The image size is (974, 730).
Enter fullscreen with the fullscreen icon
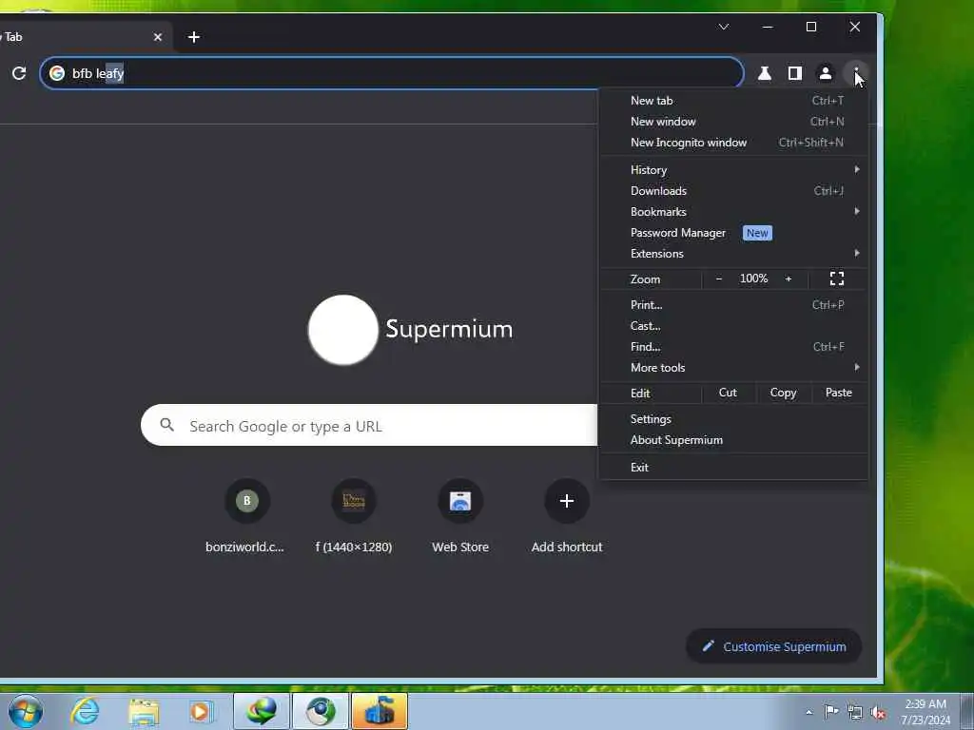[837, 279]
